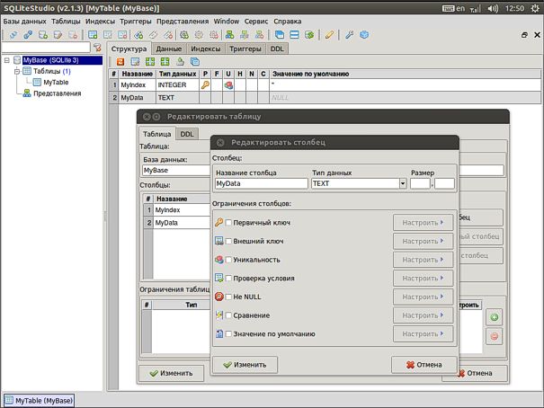
Task: Click the system gear icon in top panel
Action: (535, 8)
